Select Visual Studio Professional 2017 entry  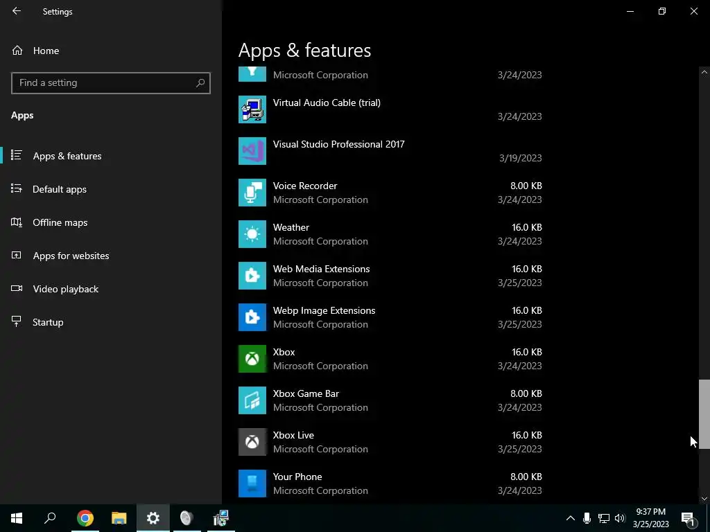click(390, 151)
